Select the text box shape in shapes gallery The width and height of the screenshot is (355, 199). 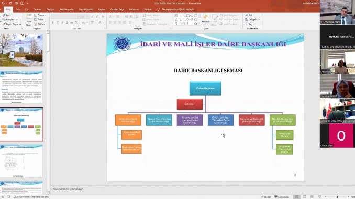(x=176, y=16)
